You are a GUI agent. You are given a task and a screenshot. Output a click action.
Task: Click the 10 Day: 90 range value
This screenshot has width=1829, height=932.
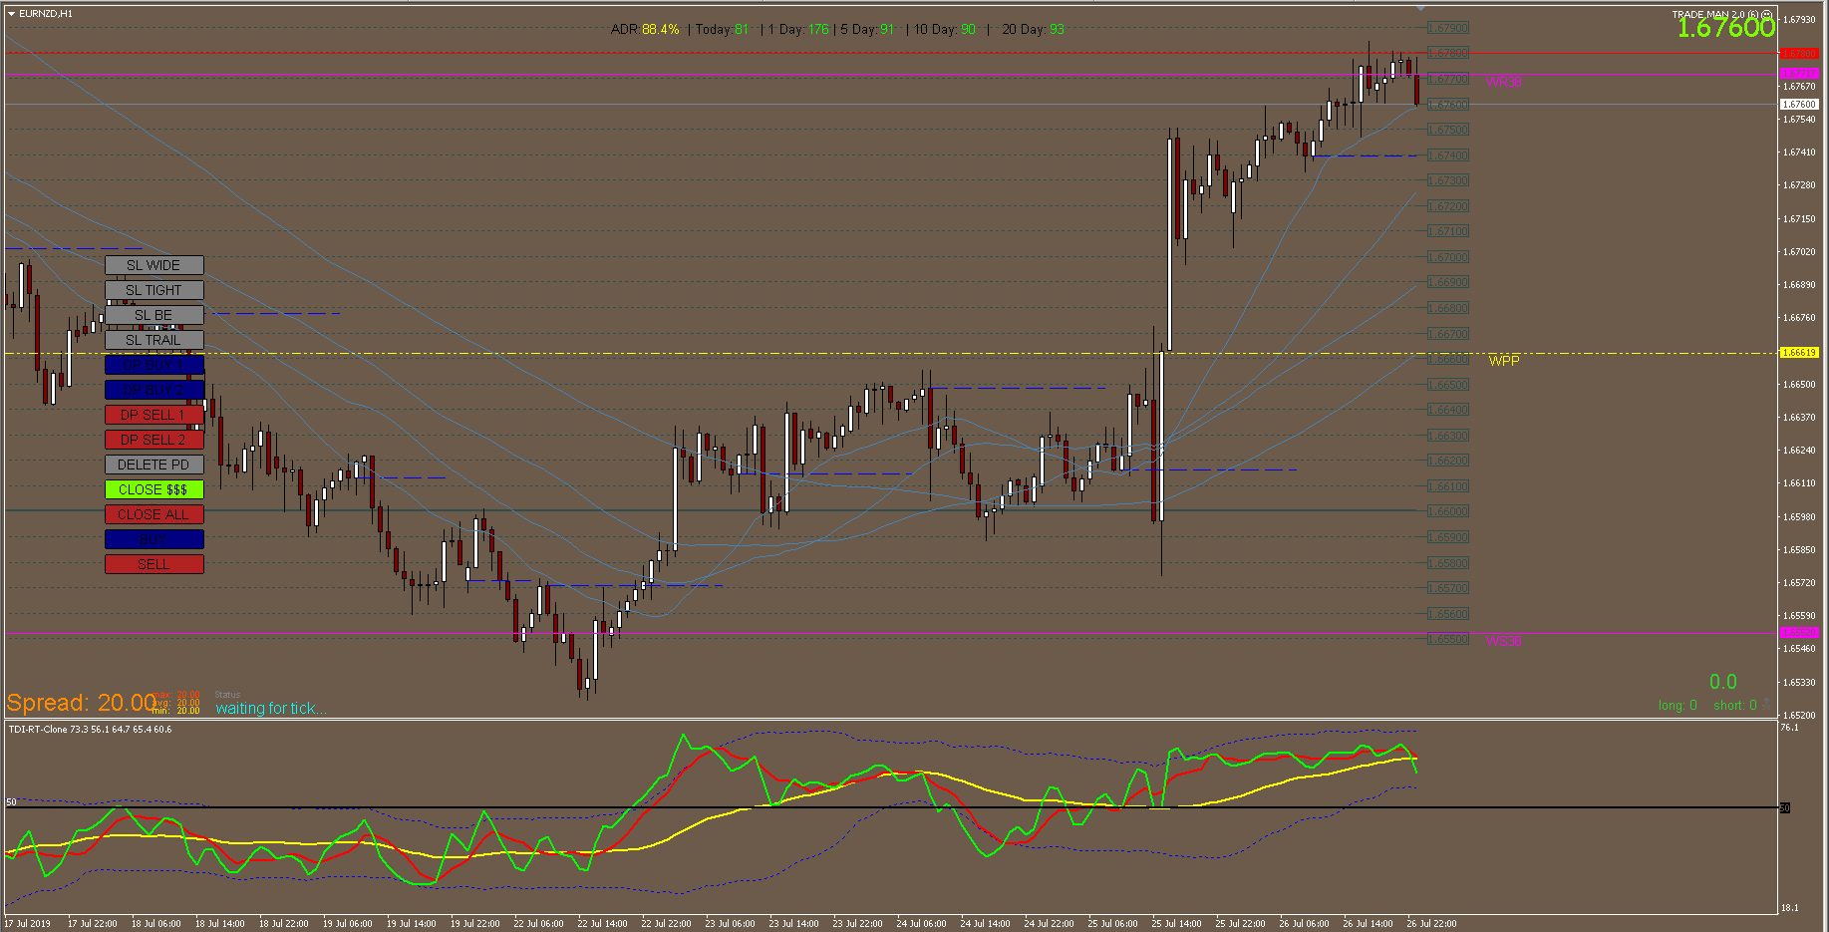click(945, 30)
